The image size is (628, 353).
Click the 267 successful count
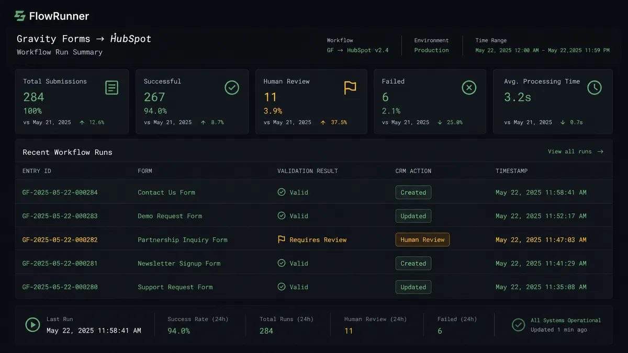(154, 97)
